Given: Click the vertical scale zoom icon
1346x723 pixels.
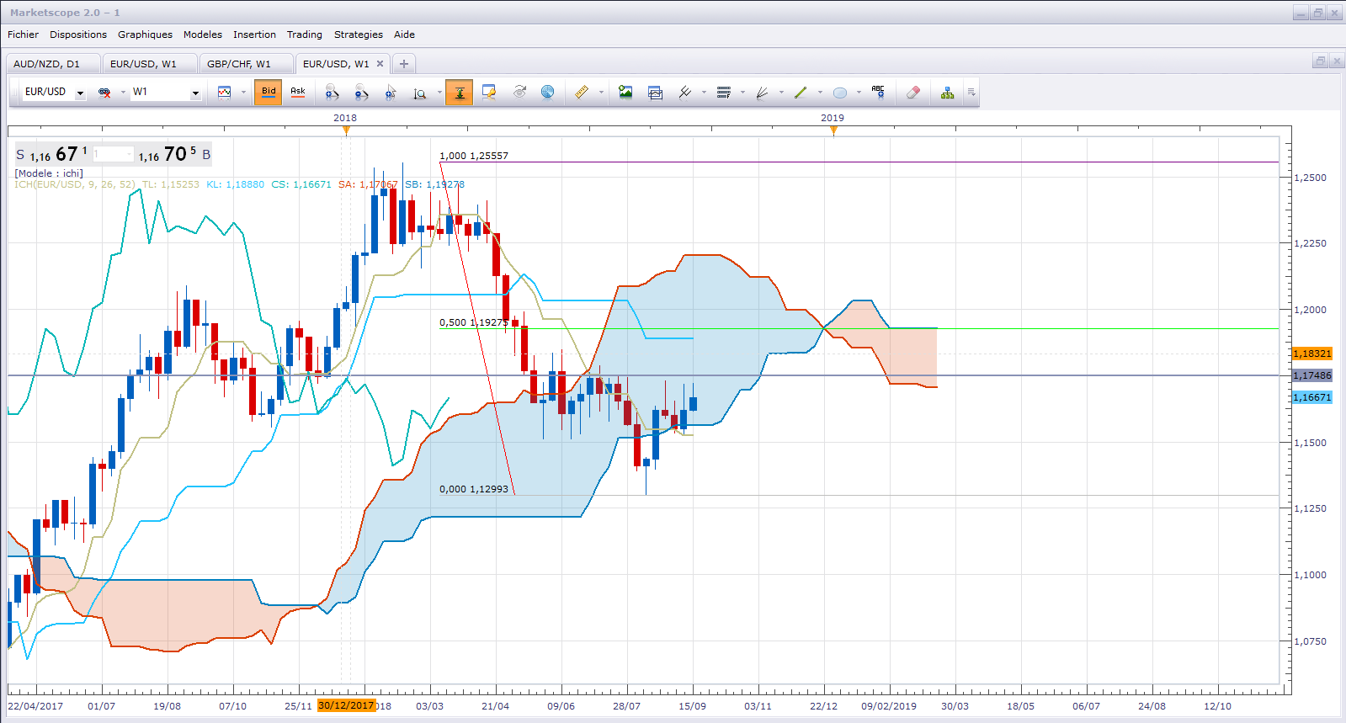Looking at the screenshot, I should 420,93.
